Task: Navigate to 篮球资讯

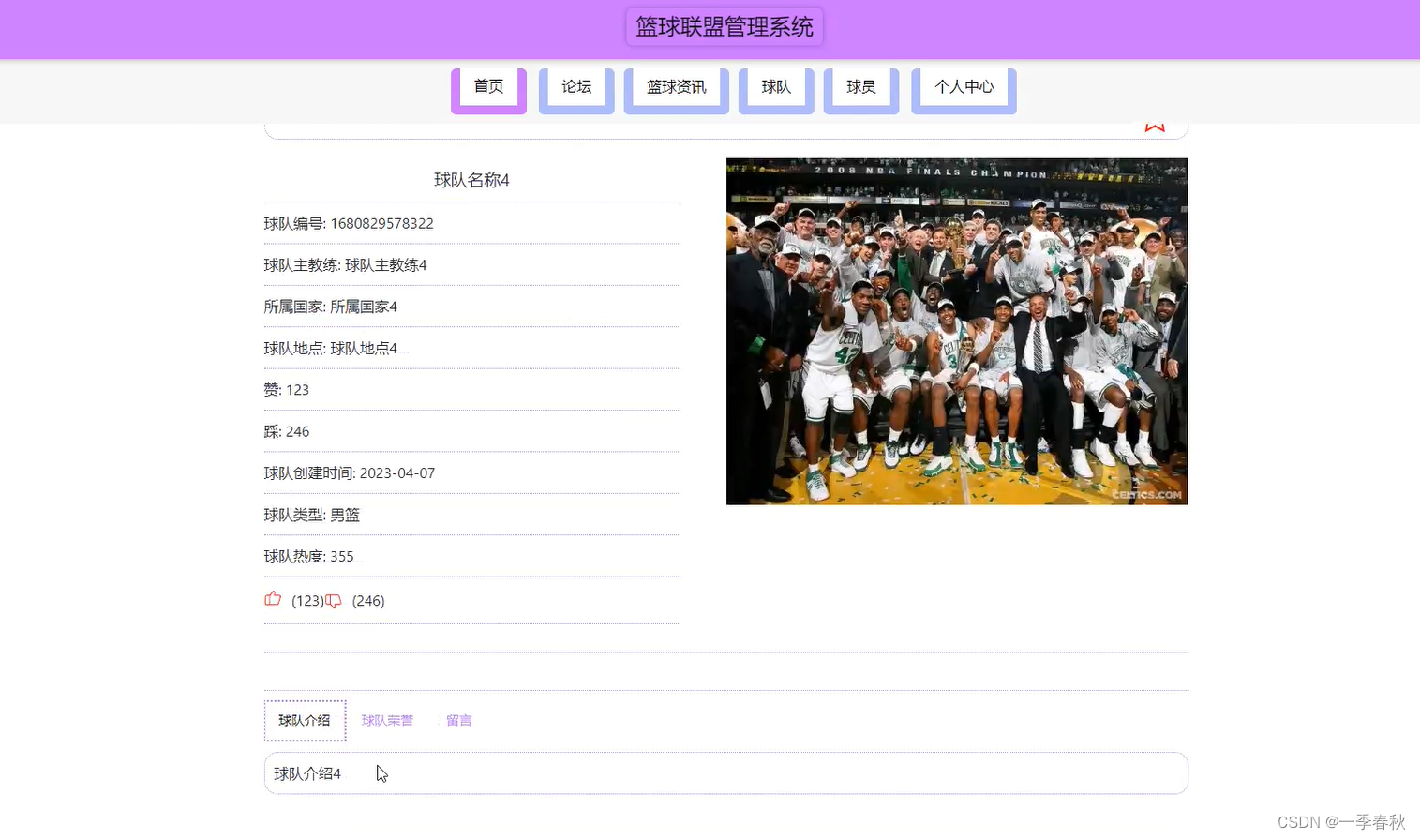Action: (675, 86)
